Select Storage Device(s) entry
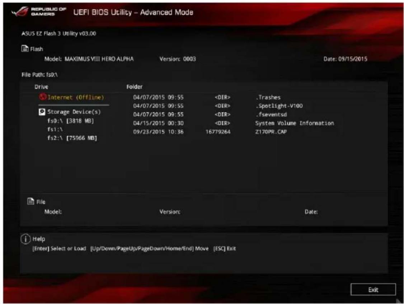 pyautogui.click(x=74, y=112)
